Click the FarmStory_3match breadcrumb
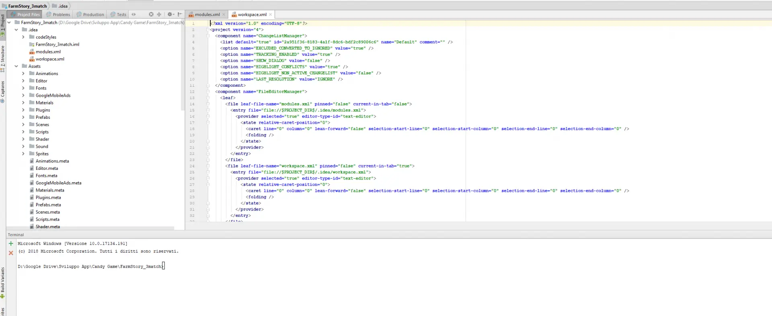Screen dimensions: 772x316 [x=24, y=6]
